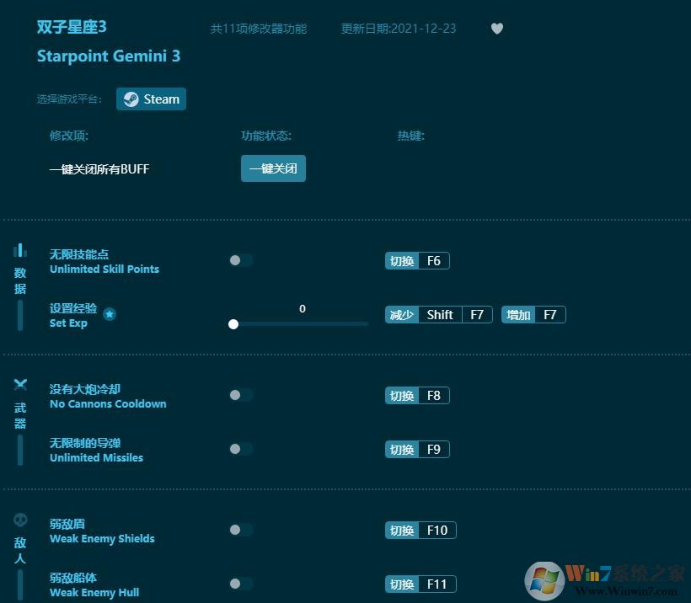Image resolution: width=691 pixels, height=603 pixels.
Task: Click the 修改项 column header
Action: [x=69, y=136]
